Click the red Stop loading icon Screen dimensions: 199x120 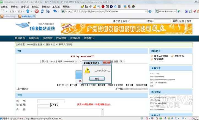tap(37, 11)
